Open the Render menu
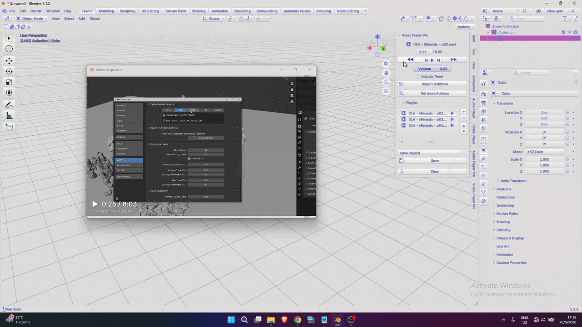This screenshot has height=327, width=582. (x=36, y=11)
